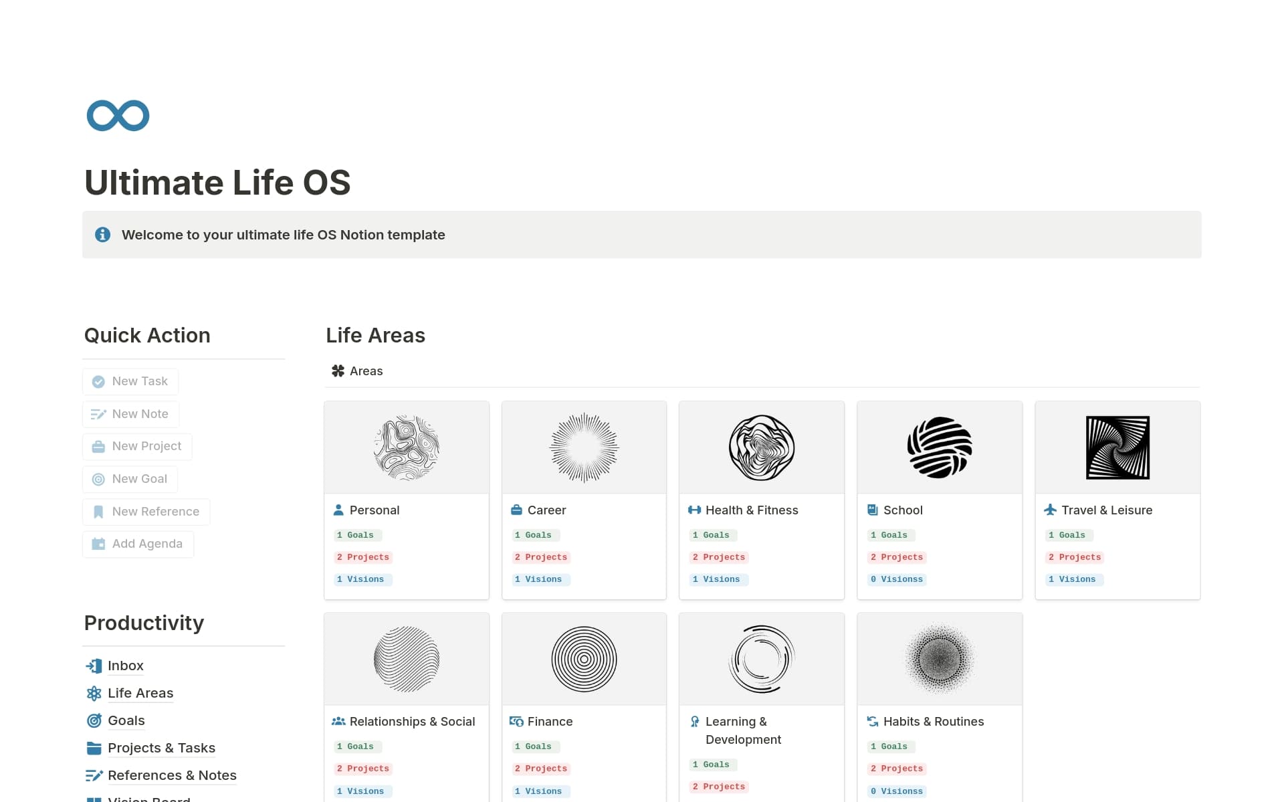Open the Life Areas page link

(140, 694)
